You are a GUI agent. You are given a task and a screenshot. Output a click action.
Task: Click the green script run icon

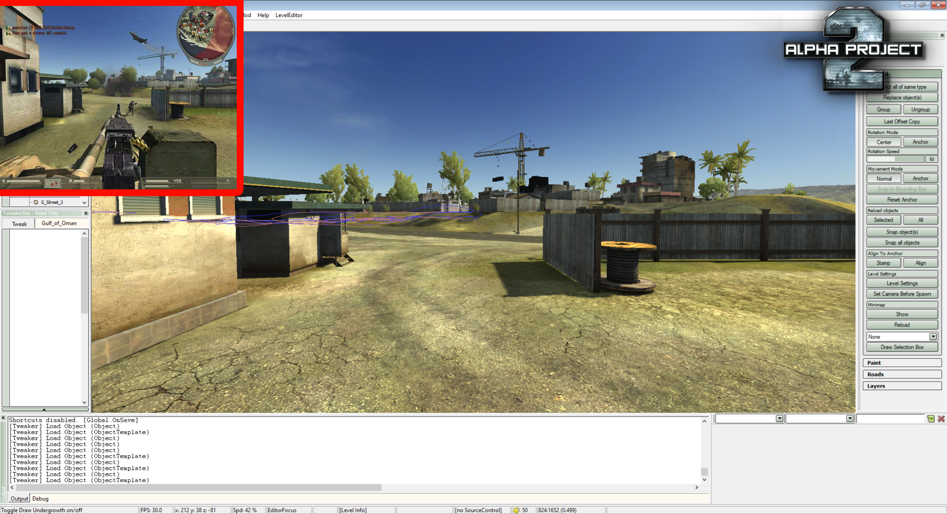click(x=931, y=419)
